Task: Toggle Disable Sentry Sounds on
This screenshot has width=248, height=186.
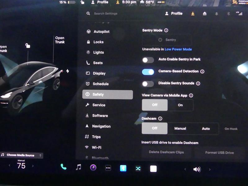Action: pyautogui.click(x=148, y=83)
